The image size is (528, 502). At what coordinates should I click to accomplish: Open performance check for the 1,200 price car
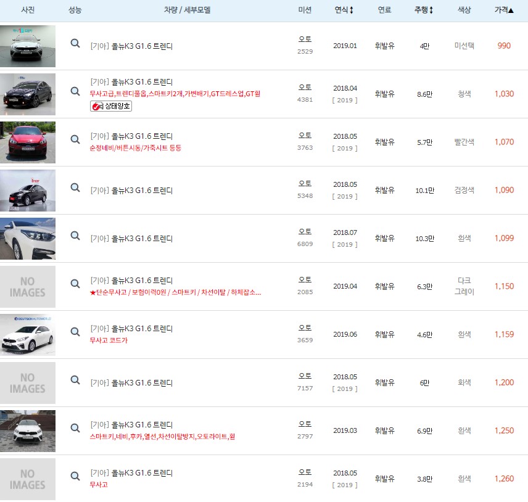pyautogui.click(x=75, y=381)
